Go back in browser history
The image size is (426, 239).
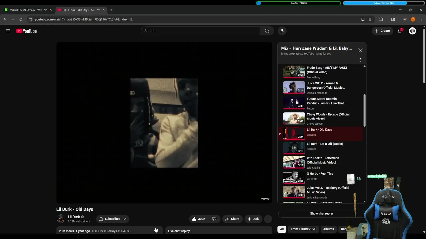[x=5, y=19]
